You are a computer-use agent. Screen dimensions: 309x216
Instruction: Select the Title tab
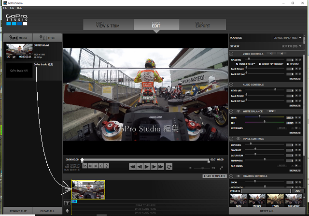[47, 38]
